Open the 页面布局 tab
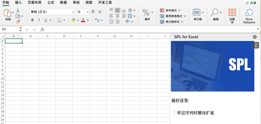 pyautogui.click(x=34, y=3)
